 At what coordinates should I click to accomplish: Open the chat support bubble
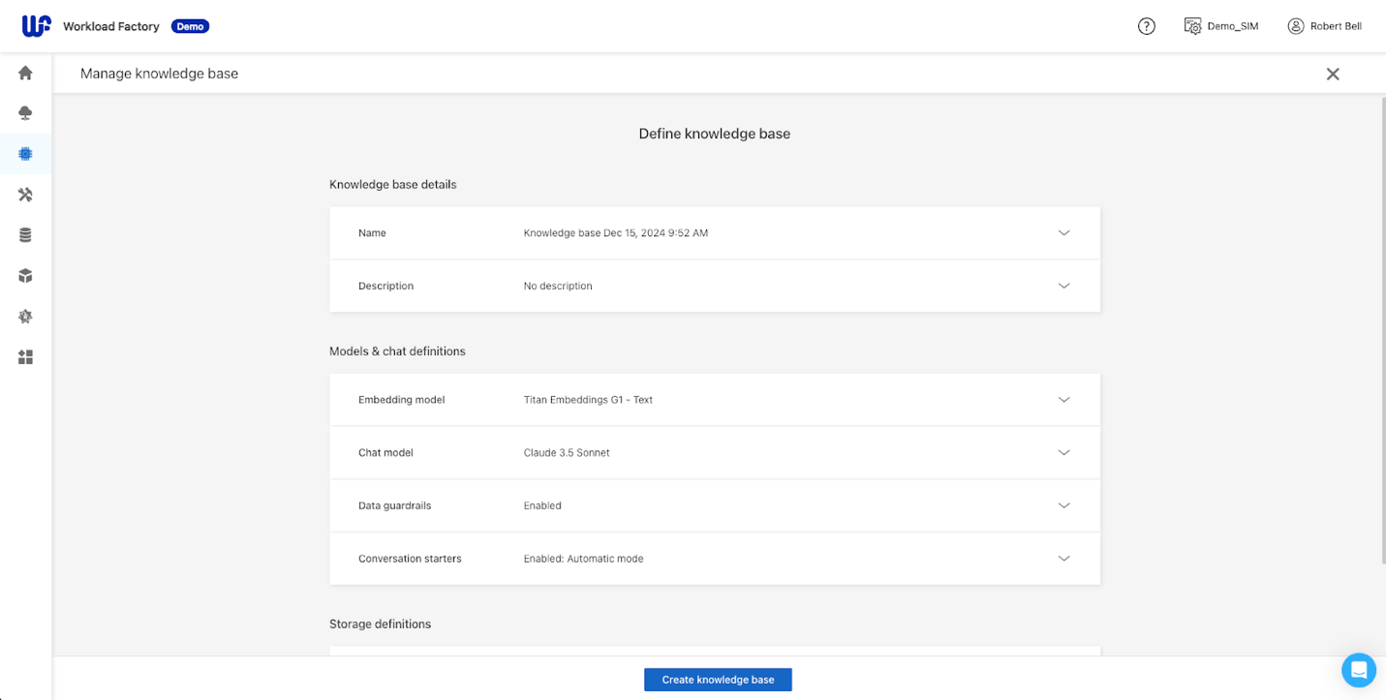click(1358, 669)
